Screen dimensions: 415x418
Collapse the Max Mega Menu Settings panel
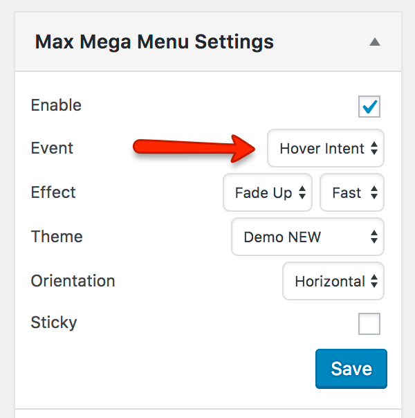(374, 42)
